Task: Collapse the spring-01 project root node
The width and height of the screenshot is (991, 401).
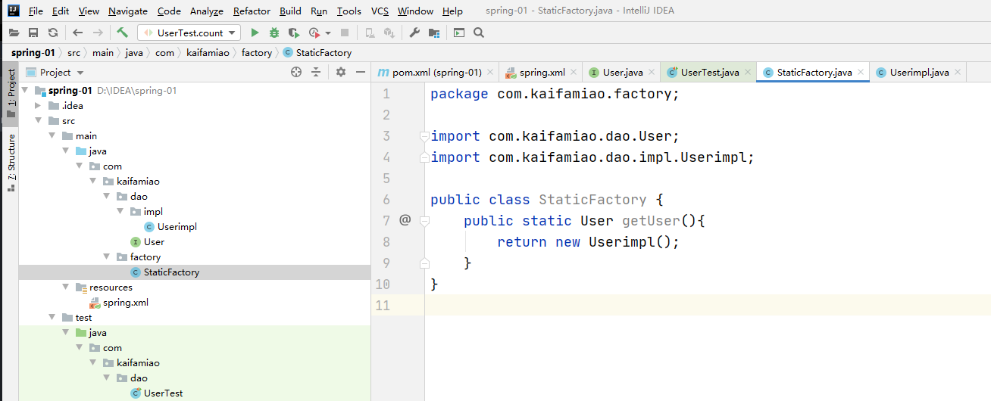Action: click(25, 91)
